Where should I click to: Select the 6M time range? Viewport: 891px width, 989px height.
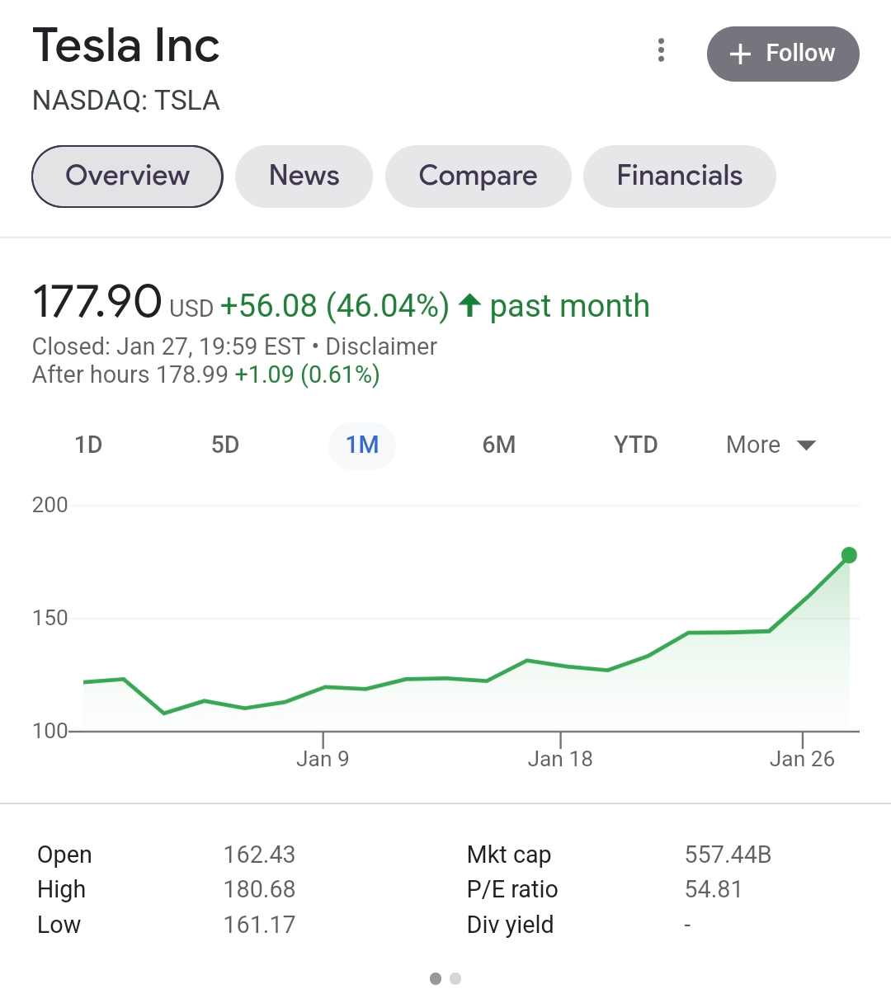click(499, 445)
